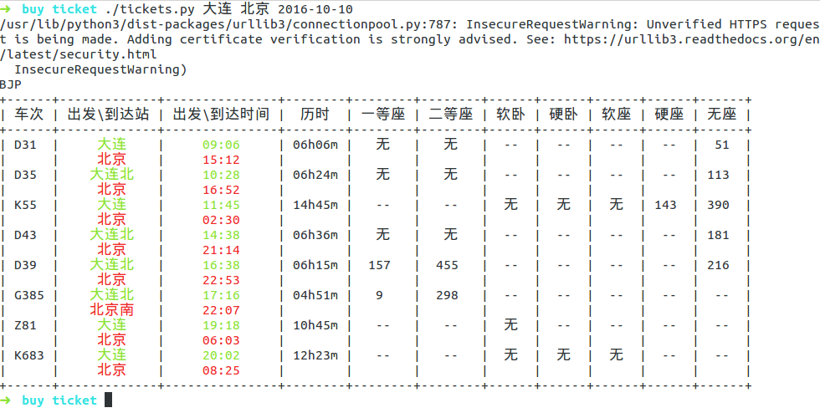Click the K683 train number

point(28,356)
